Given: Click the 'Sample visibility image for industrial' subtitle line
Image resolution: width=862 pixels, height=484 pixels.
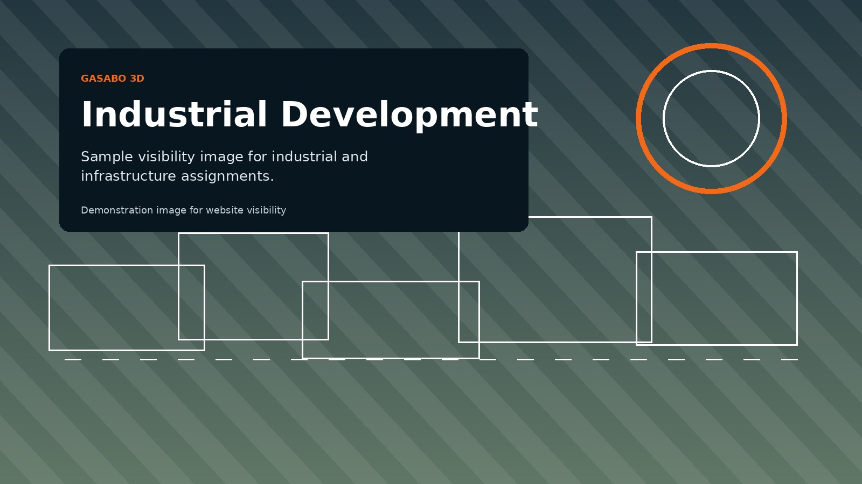Looking at the screenshot, I should point(224,156).
